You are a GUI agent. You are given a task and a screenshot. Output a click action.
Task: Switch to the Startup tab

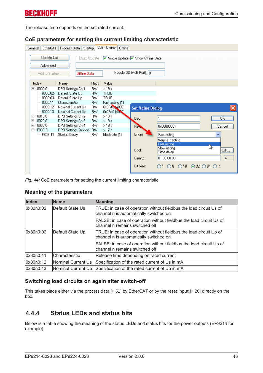click(x=88, y=48)
